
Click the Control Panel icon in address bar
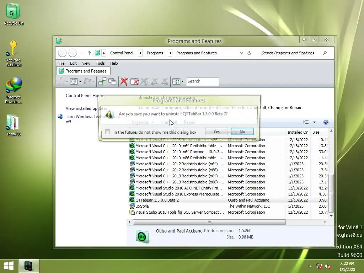click(x=97, y=53)
